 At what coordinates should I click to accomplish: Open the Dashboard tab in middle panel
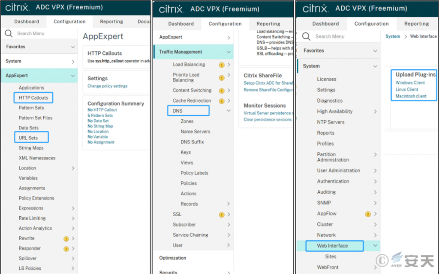point(181,24)
